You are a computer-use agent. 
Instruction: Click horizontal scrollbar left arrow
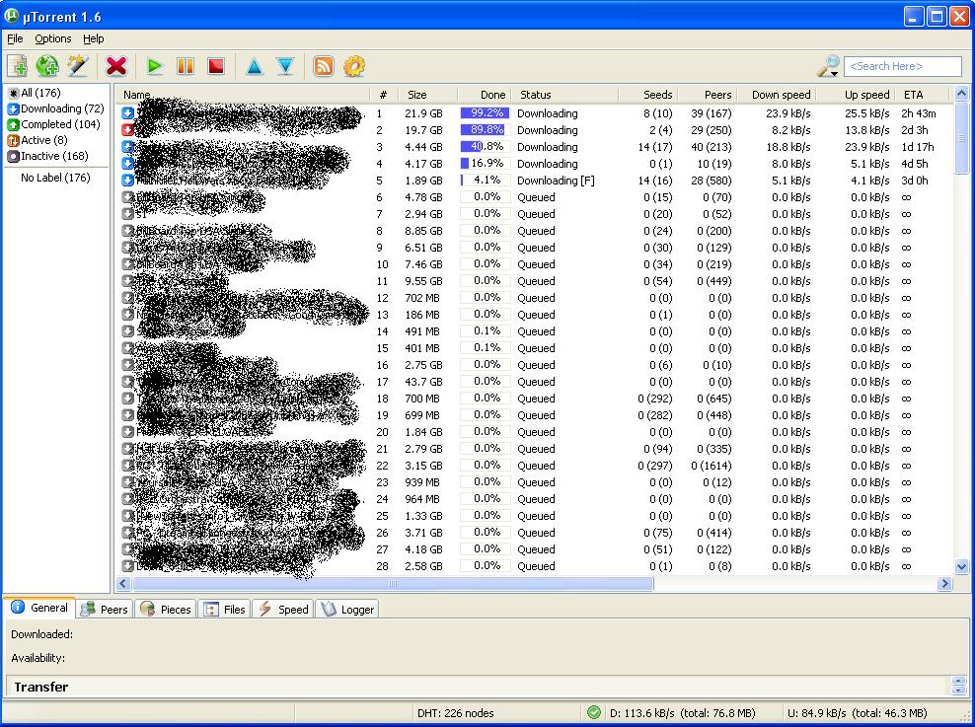[x=123, y=583]
